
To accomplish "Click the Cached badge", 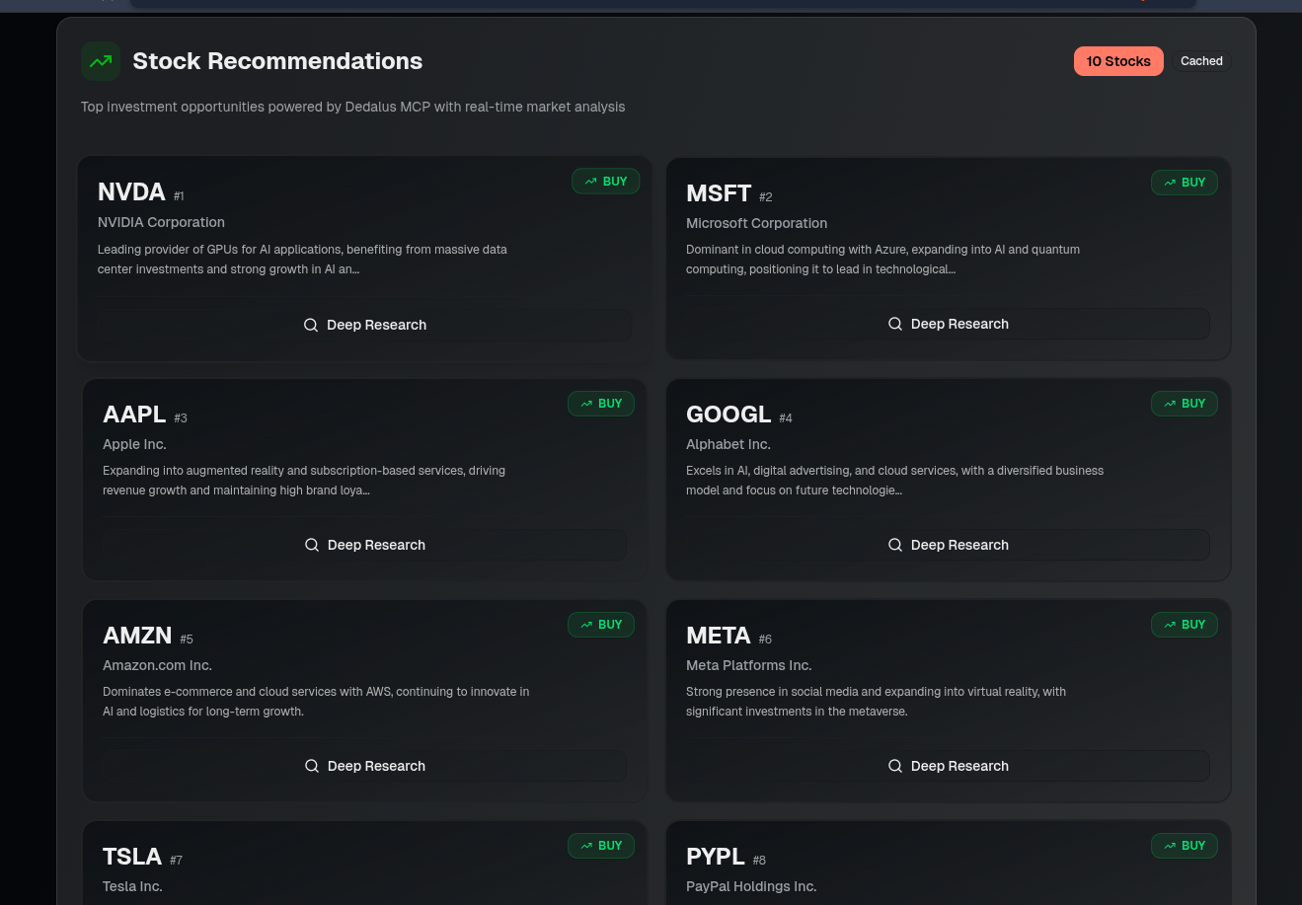I will (x=1201, y=61).
